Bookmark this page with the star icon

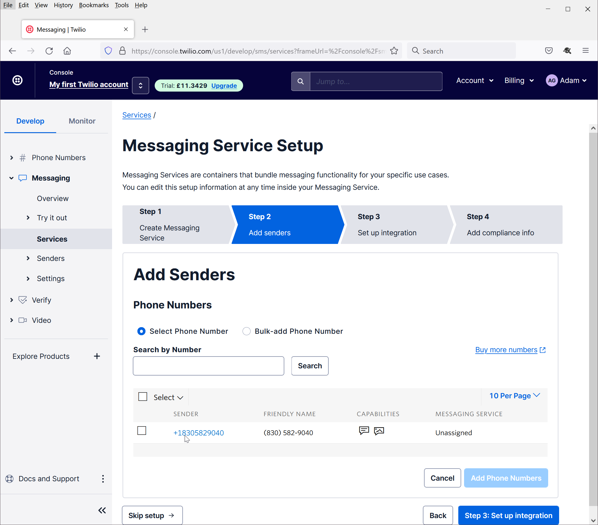(x=394, y=51)
